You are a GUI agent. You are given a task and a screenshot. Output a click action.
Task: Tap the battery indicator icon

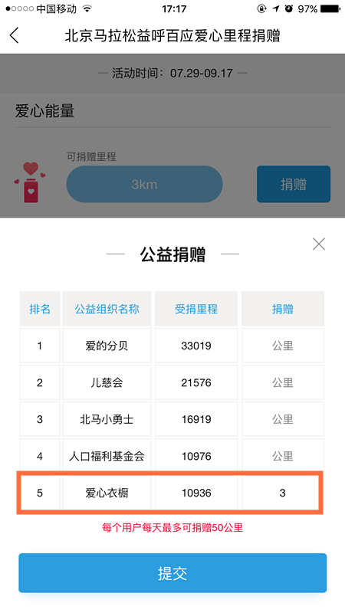pos(330,8)
